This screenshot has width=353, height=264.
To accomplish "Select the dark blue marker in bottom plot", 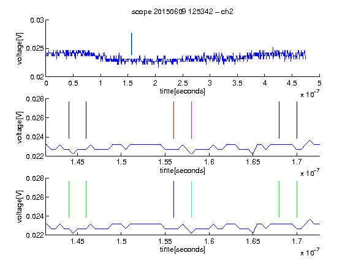I will coord(173,199).
